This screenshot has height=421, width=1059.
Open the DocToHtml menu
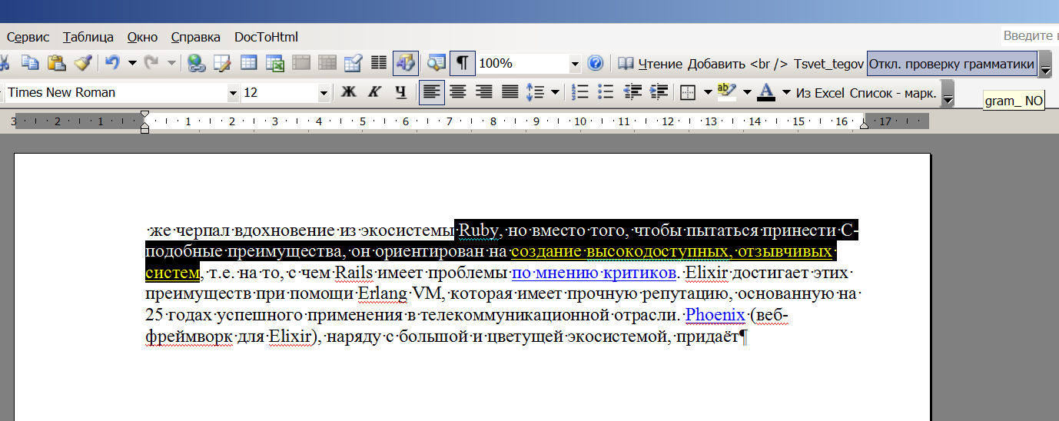pyautogui.click(x=266, y=37)
